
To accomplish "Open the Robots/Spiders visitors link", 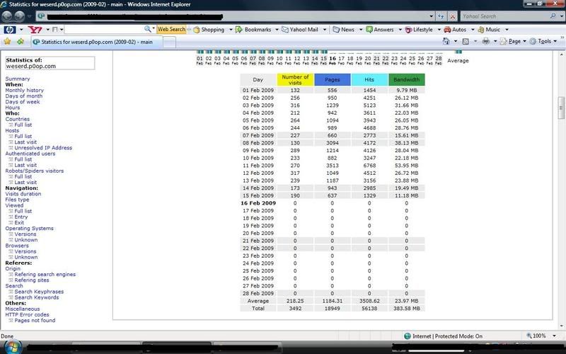I will (x=35, y=171).
